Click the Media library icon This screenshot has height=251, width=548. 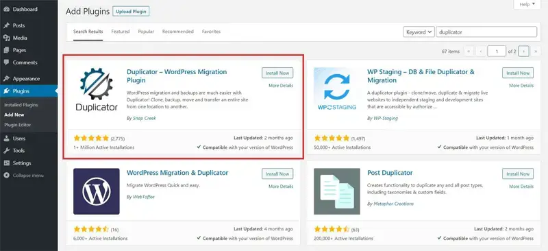6,38
